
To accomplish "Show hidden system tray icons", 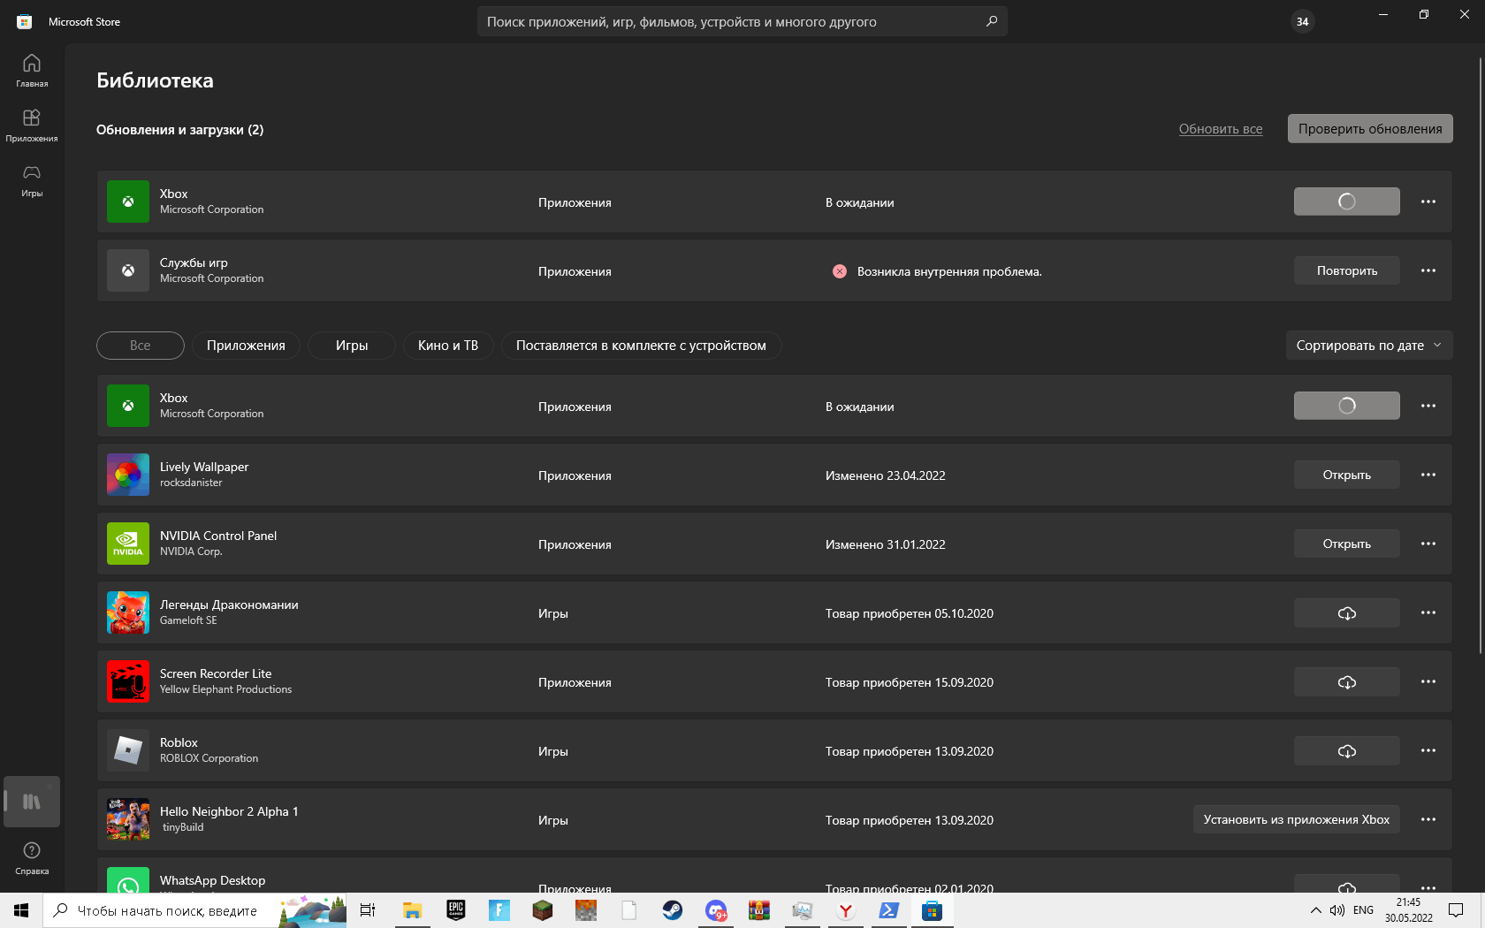I will point(1315,910).
